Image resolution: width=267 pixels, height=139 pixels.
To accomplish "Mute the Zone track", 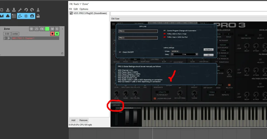I will (52, 29).
